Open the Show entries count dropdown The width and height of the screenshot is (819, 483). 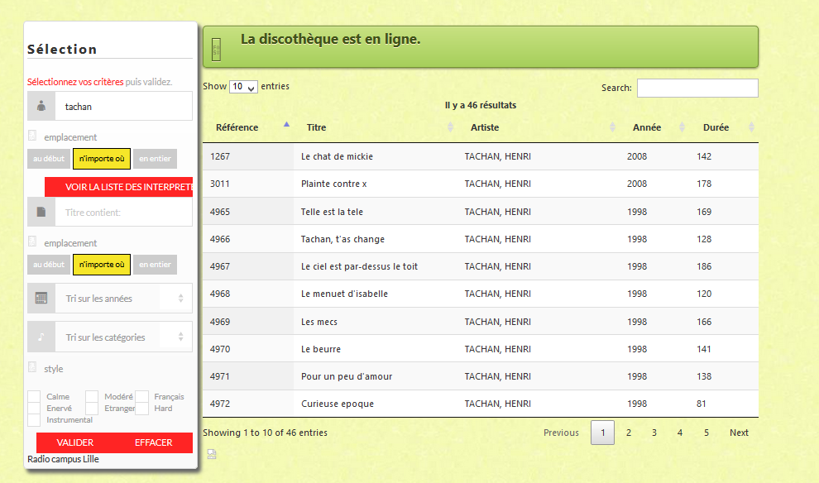(x=243, y=87)
